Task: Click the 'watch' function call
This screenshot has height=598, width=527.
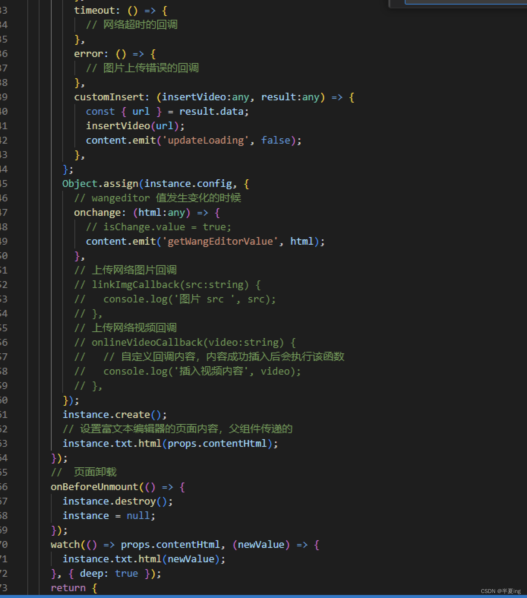Action: (65, 544)
